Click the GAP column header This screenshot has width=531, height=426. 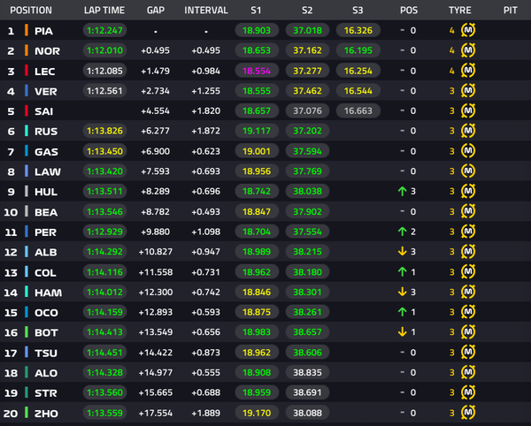point(156,10)
